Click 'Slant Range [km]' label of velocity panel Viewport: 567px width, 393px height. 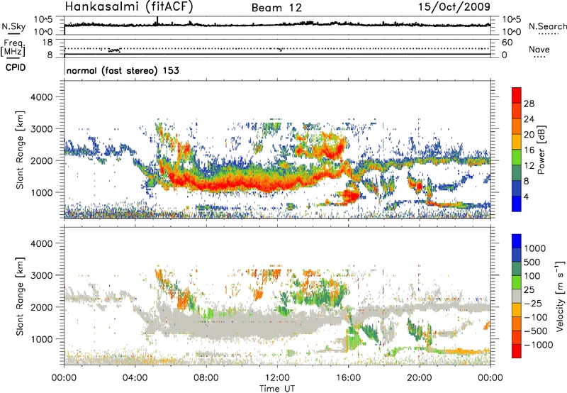point(20,297)
